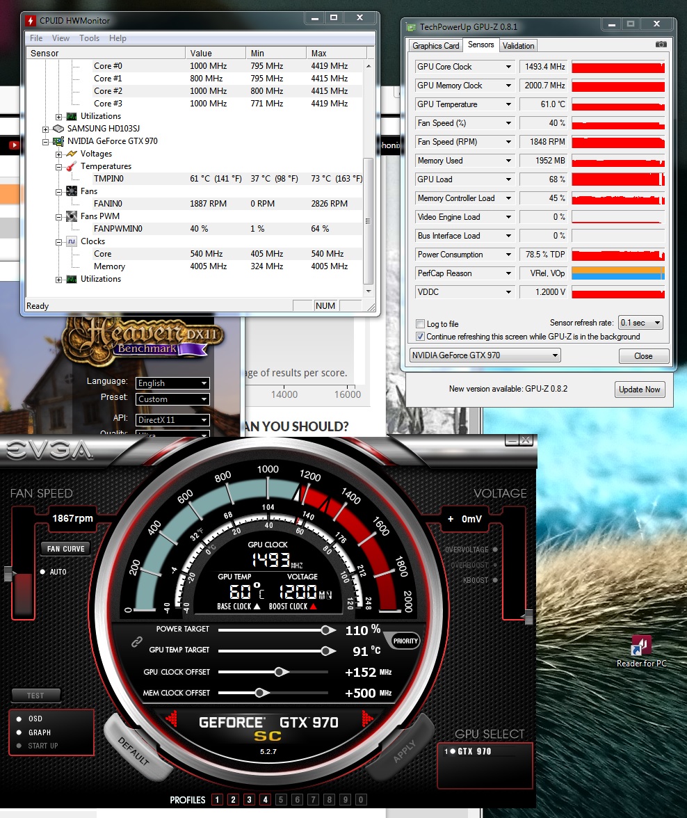Image resolution: width=687 pixels, height=818 pixels.
Task: Click the GPU-Z screenshot camera icon
Action: (x=661, y=45)
